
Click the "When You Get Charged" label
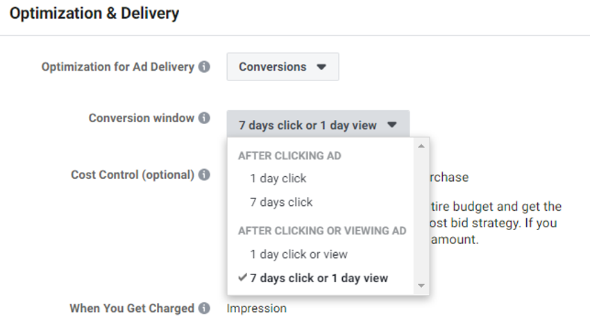[132, 308]
